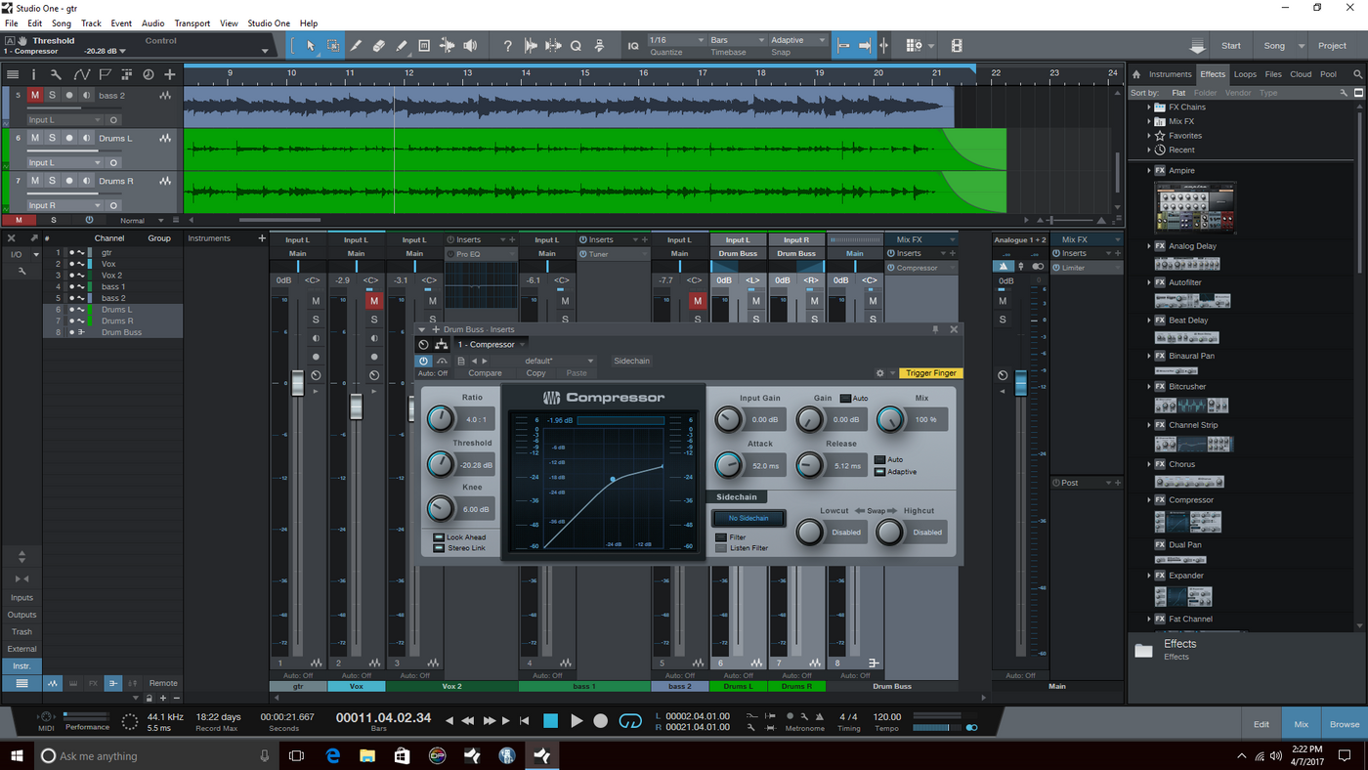
Task: Click the Compressor power bypass icon
Action: [423, 361]
